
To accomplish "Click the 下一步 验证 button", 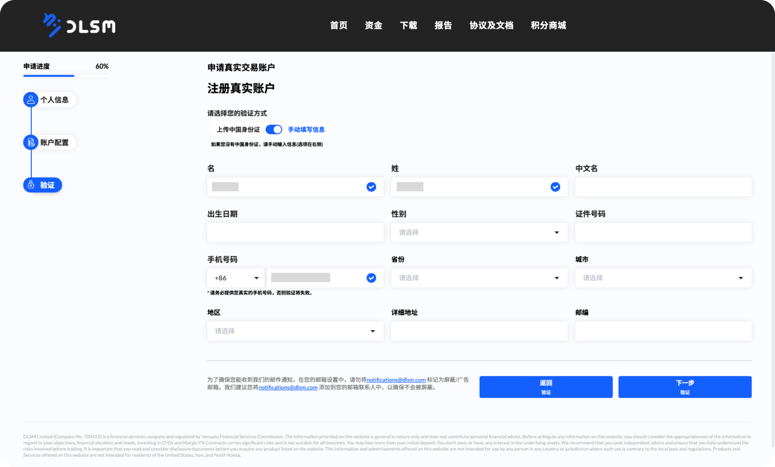I will 685,387.
